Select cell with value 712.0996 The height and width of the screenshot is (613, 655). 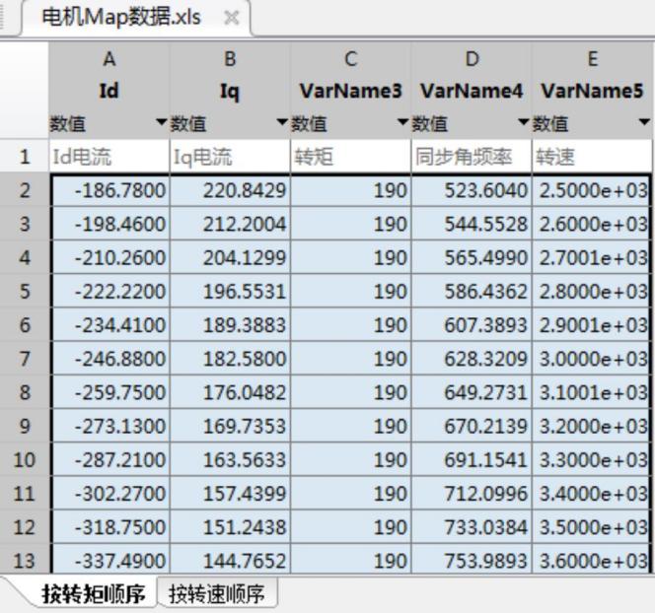tap(472, 494)
